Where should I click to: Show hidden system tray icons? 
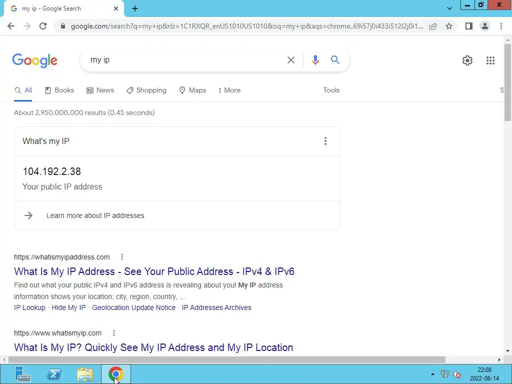(x=432, y=374)
